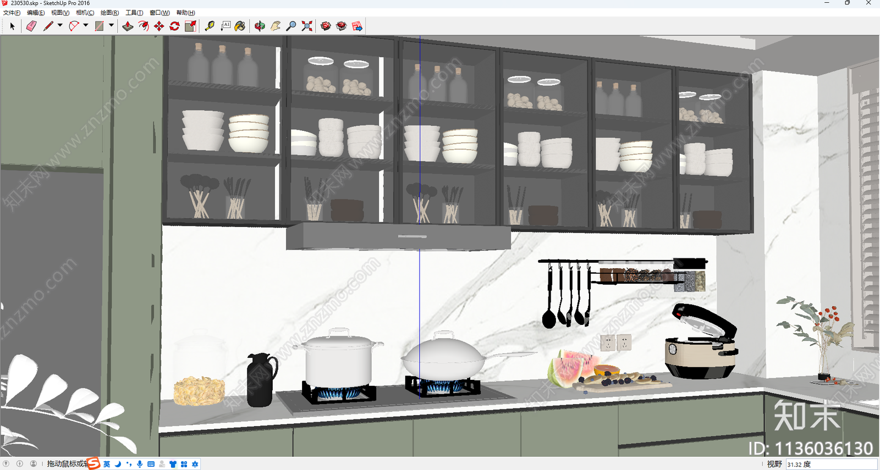Click the Send to LayOut icon
880x470 pixels.
point(358,26)
